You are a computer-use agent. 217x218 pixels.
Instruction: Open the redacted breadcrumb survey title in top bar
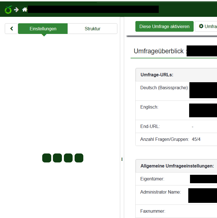pos(93,10)
